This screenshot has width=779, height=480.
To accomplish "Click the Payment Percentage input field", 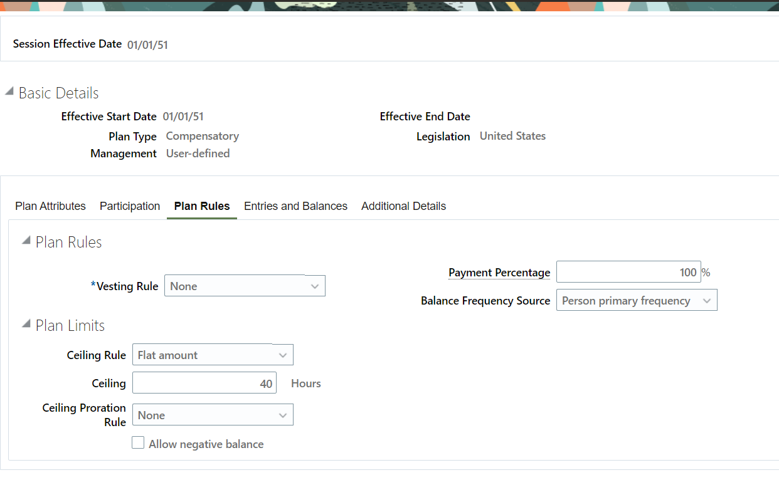I will 628,271.
